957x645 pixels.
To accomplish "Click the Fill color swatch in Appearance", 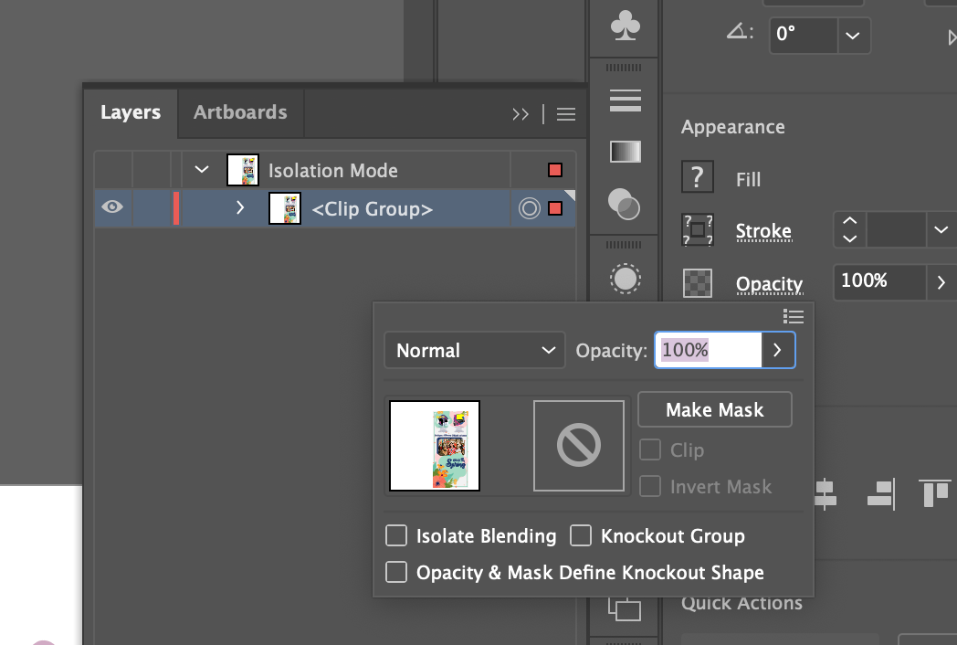I will pyautogui.click(x=698, y=178).
